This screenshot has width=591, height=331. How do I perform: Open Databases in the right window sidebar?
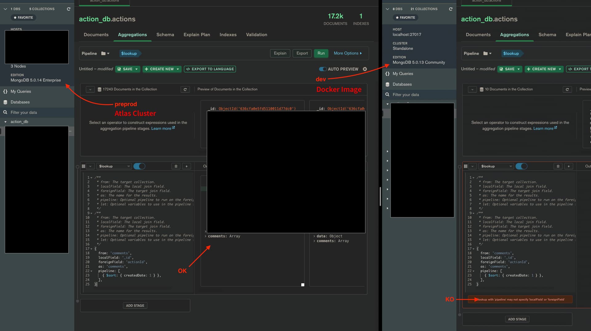pyautogui.click(x=402, y=84)
